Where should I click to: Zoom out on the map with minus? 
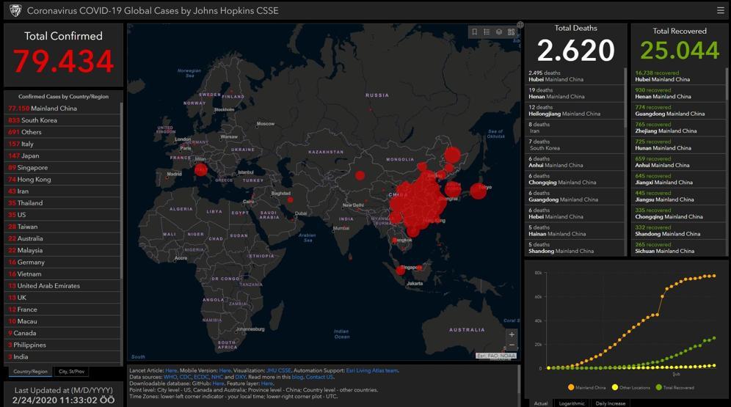(512, 345)
